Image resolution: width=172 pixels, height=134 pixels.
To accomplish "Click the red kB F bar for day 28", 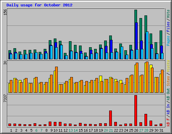I will coord(146,120).
